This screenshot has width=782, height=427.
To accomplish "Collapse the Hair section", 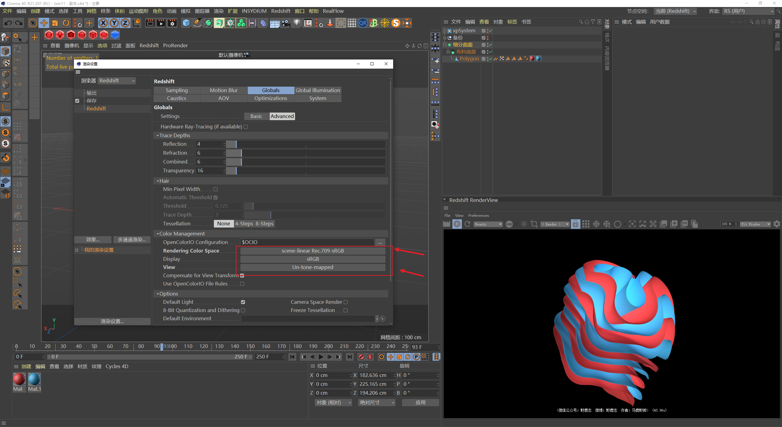I will [158, 181].
